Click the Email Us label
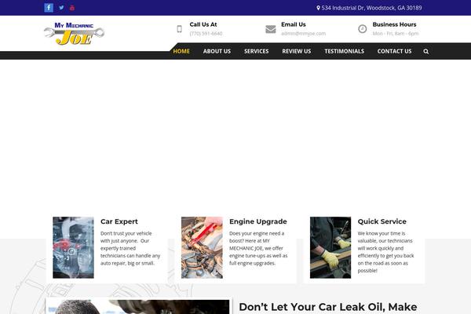This screenshot has height=314, width=471. click(x=294, y=24)
